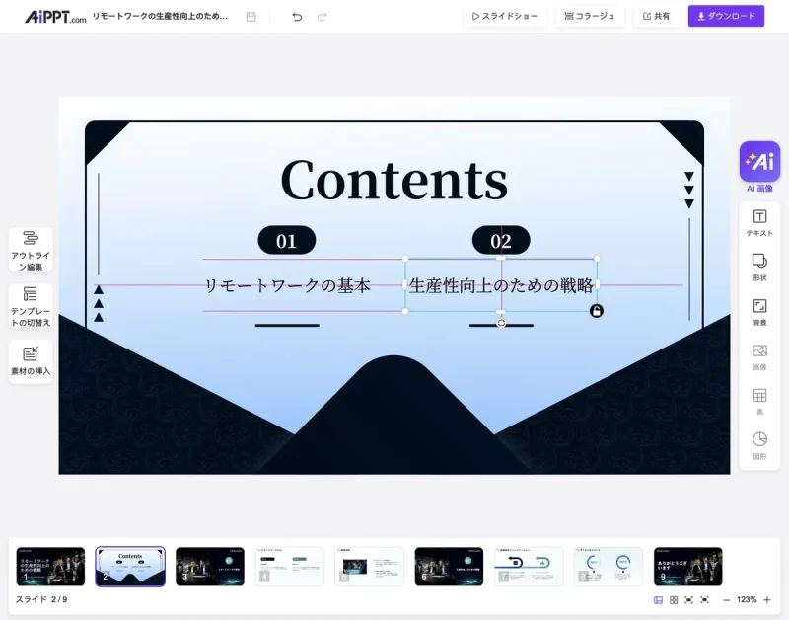This screenshot has height=620, width=789.
Task: Open アウトライン編集 panel
Action: pyautogui.click(x=31, y=250)
